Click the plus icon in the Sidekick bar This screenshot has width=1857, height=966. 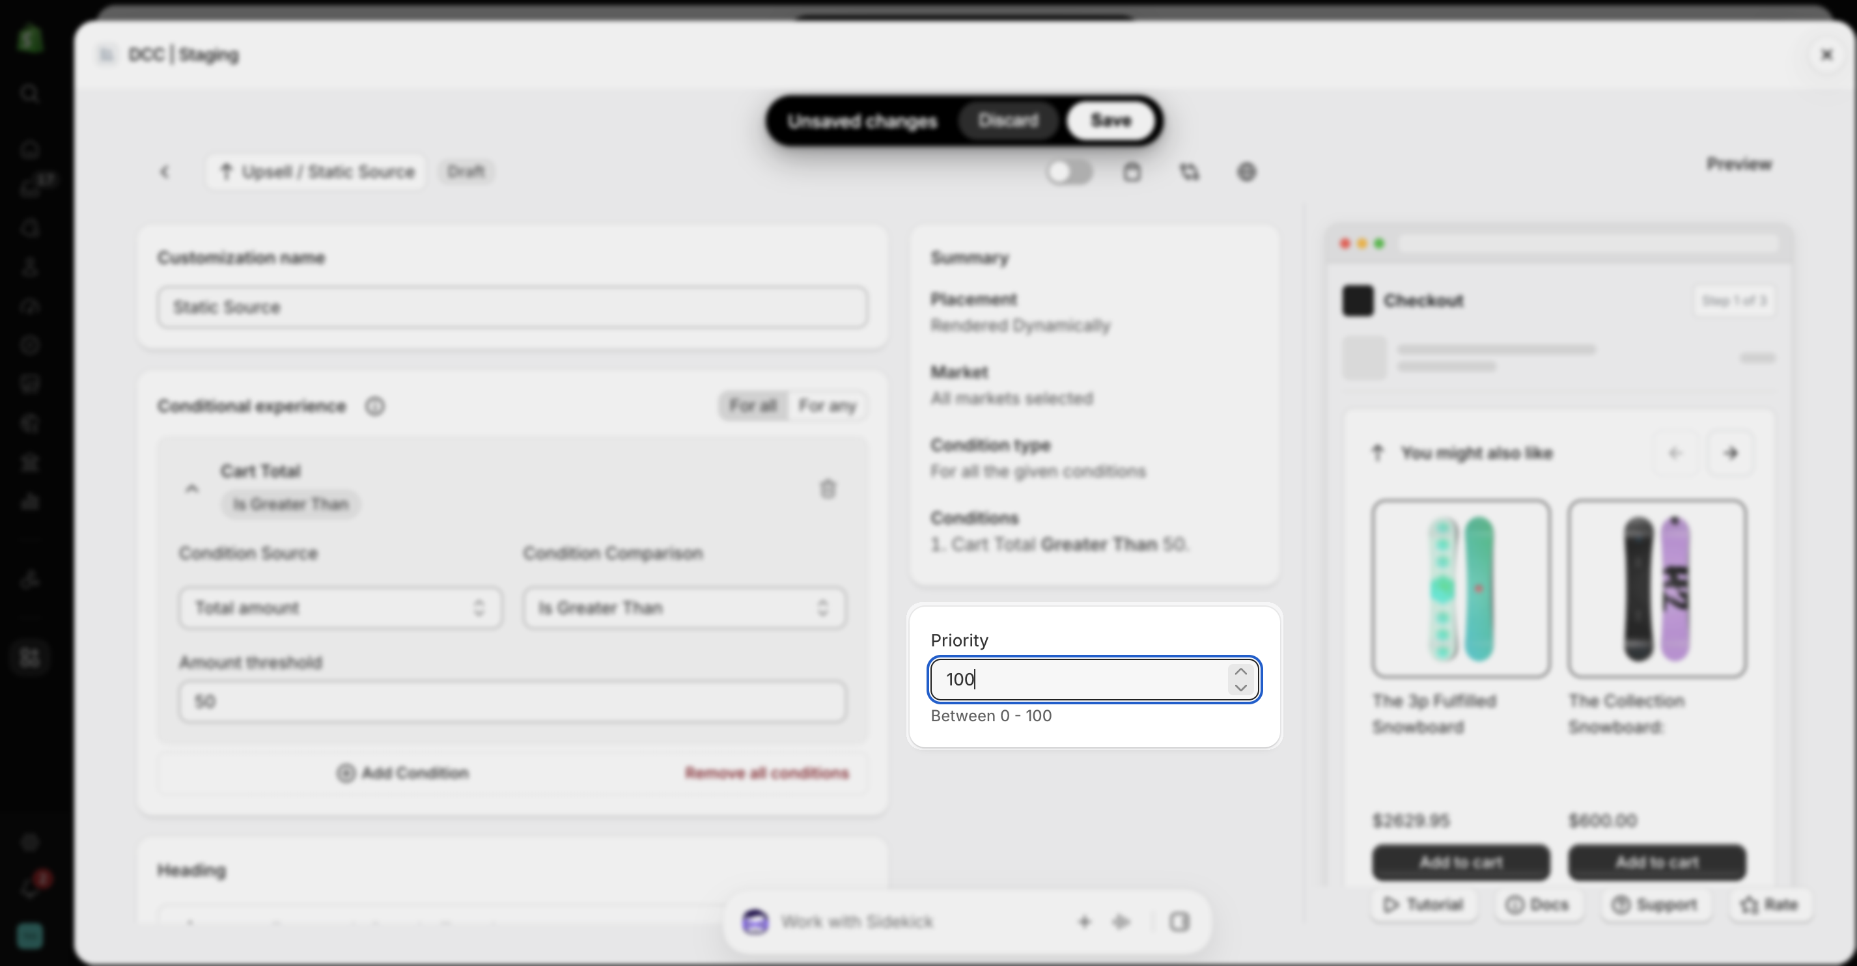point(1084,922)
